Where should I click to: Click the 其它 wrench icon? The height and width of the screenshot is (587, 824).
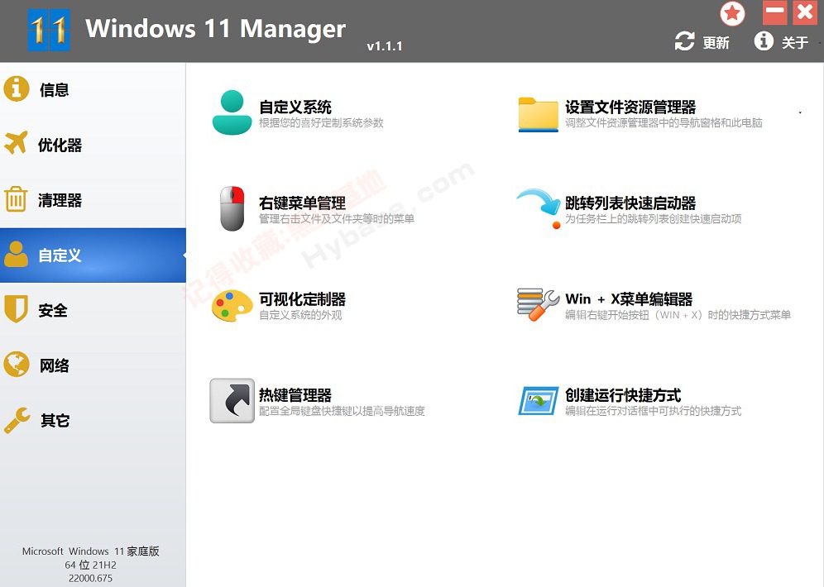[17, 420]
